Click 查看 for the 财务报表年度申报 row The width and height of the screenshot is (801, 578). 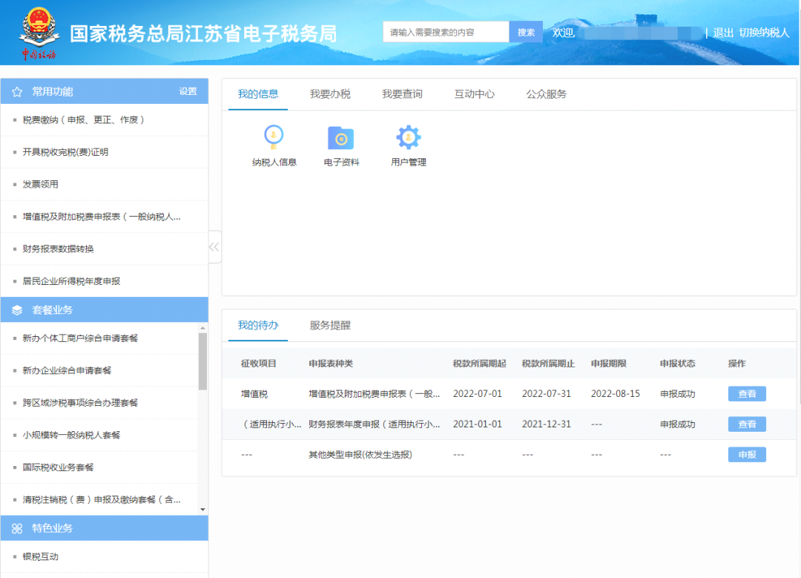coord(747,424)
